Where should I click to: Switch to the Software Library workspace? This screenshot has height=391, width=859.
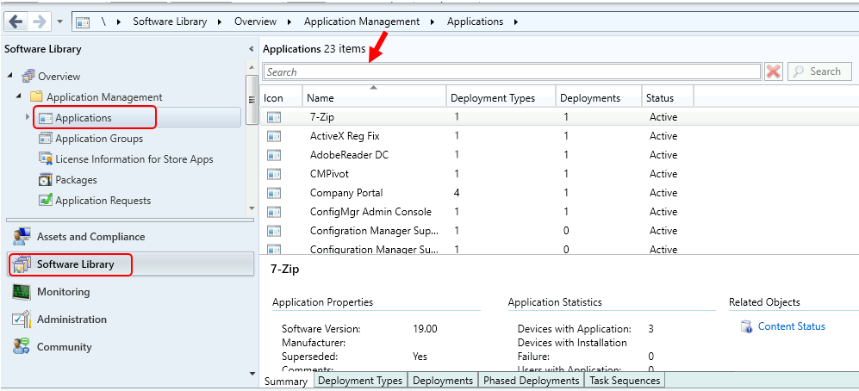click(x=130, y=264)
